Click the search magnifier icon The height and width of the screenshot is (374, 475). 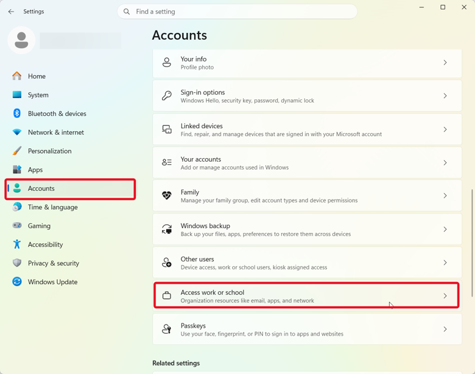click(127, 12)
